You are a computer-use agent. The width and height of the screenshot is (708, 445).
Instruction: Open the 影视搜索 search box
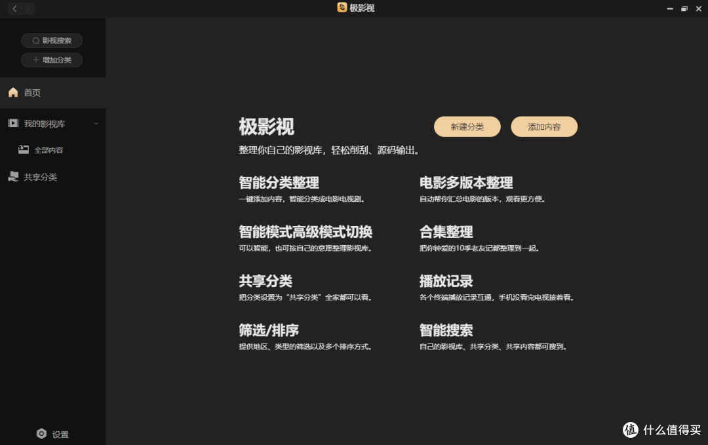coord(52,41)
